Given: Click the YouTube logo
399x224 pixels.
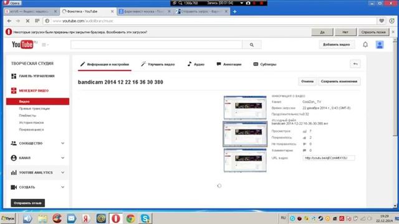Looking at the screenshot, I should 22,44.
